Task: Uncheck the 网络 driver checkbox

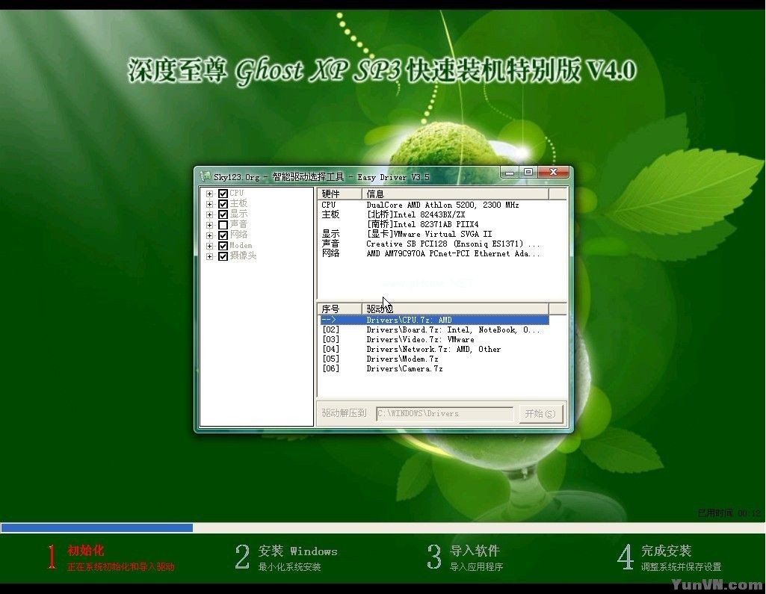Action: [x=223, y=235]
